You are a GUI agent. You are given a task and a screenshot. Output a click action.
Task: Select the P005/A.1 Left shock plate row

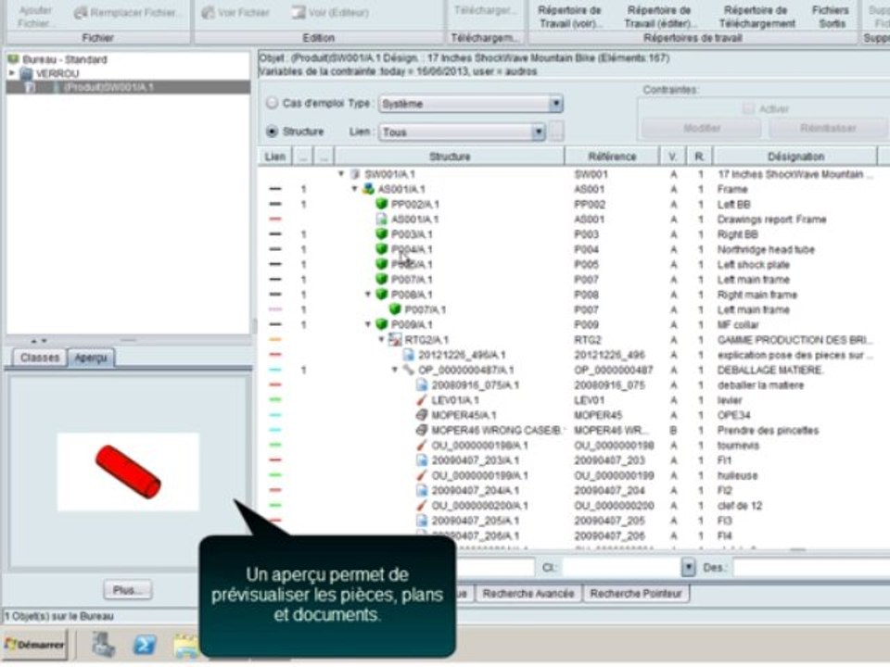573,264
